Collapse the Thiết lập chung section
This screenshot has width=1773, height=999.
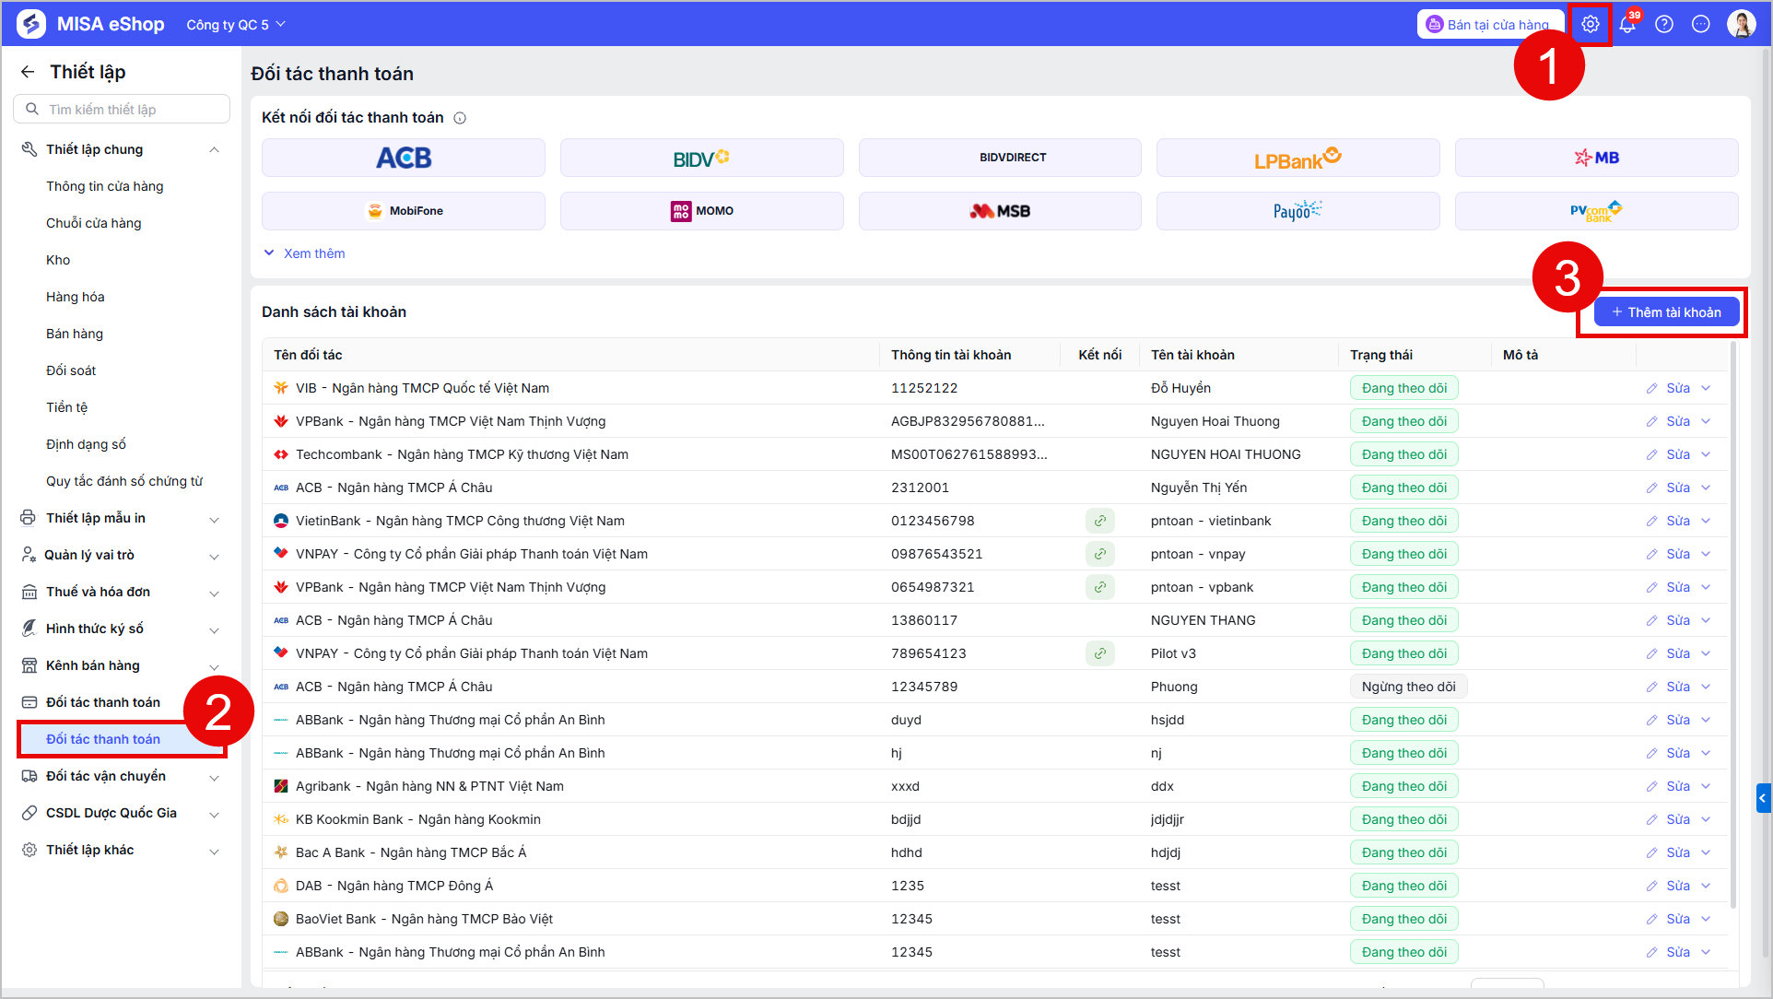click(x=214, y=150)
